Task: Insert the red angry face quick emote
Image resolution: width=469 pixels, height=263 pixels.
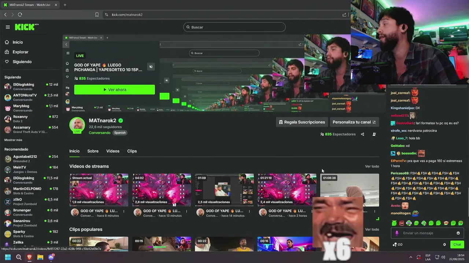Action: [x=402, y=223]
